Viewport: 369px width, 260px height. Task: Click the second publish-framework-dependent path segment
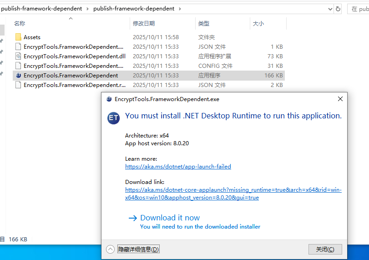pyautogui.click(x=134, y=9)
